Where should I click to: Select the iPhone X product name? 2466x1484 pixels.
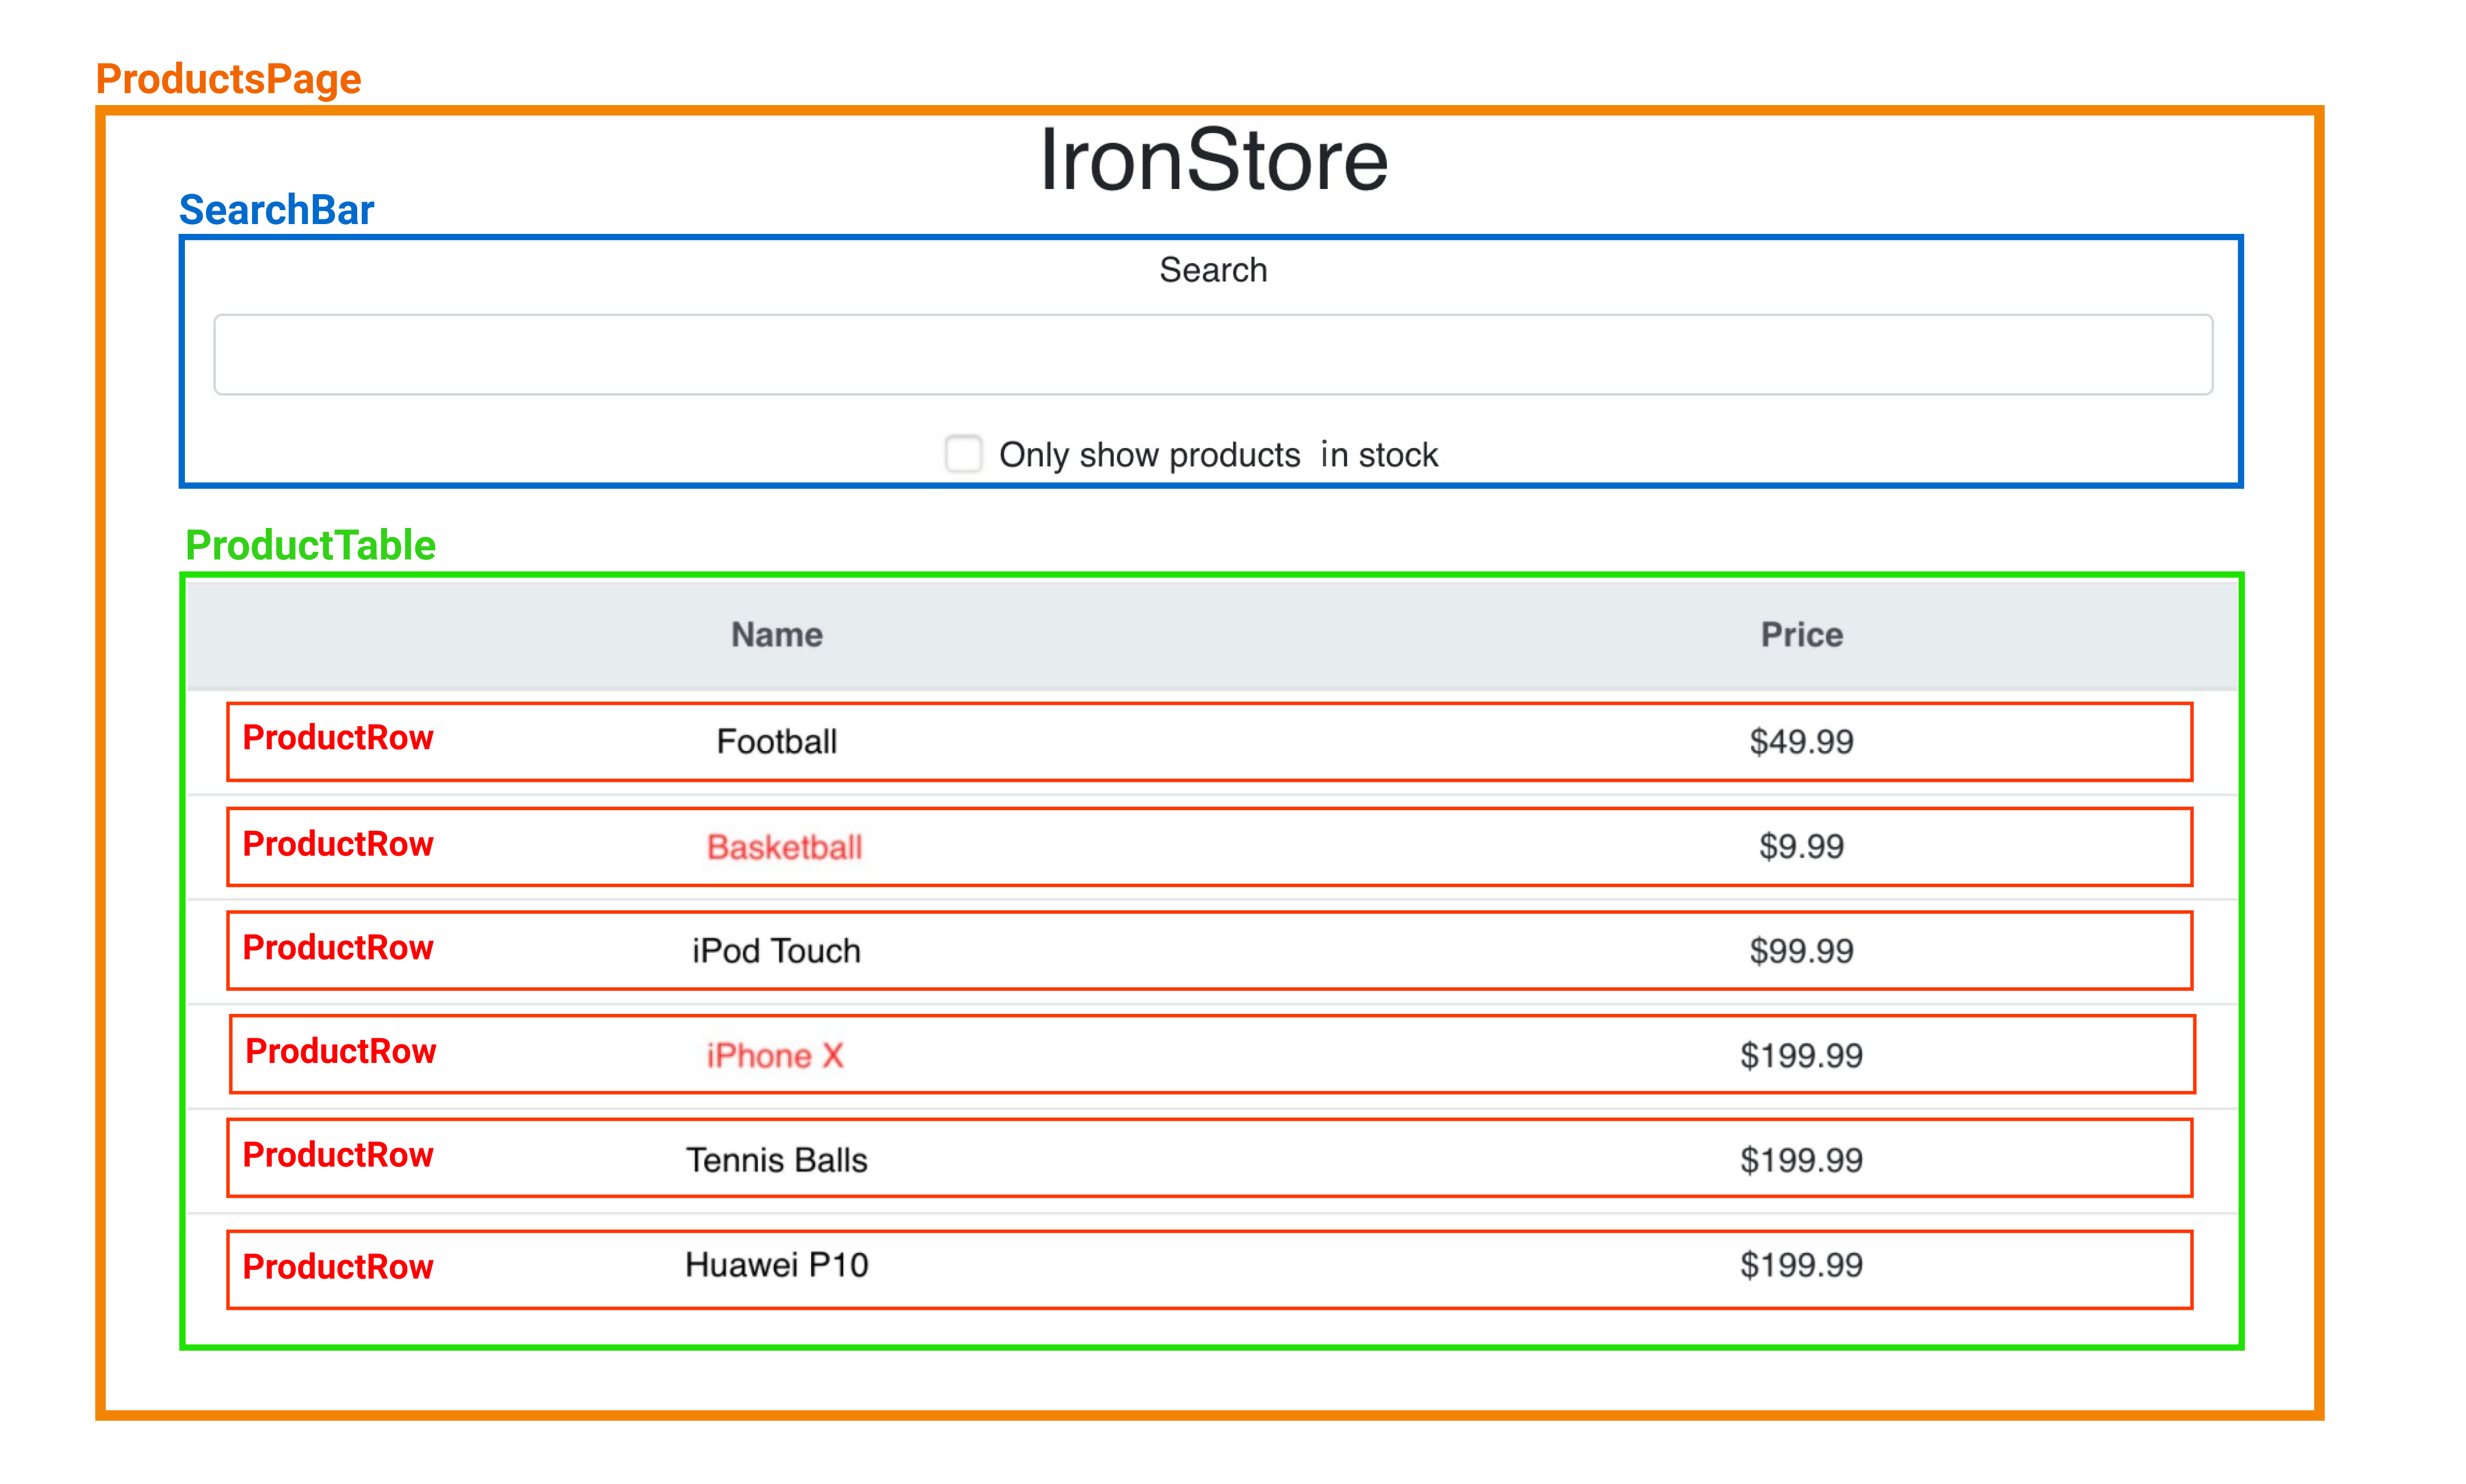(775, 1055)
